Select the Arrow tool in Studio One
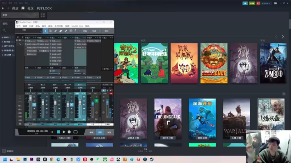 coord(45,31)
